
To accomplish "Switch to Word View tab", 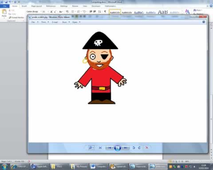I will coord(85,6).
